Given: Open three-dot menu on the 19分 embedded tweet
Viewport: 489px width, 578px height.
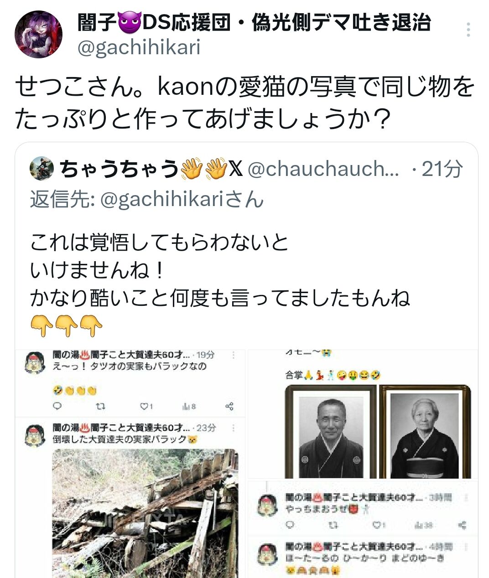Looking at the screenshot, I should (x=234, y=355).
